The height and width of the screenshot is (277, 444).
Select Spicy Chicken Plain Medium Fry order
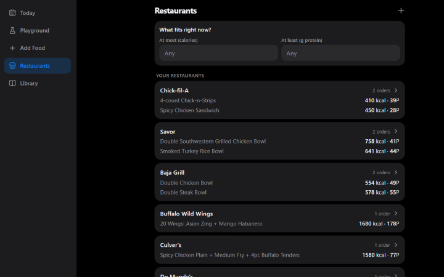pyautogui.click(x=229, y=255)
